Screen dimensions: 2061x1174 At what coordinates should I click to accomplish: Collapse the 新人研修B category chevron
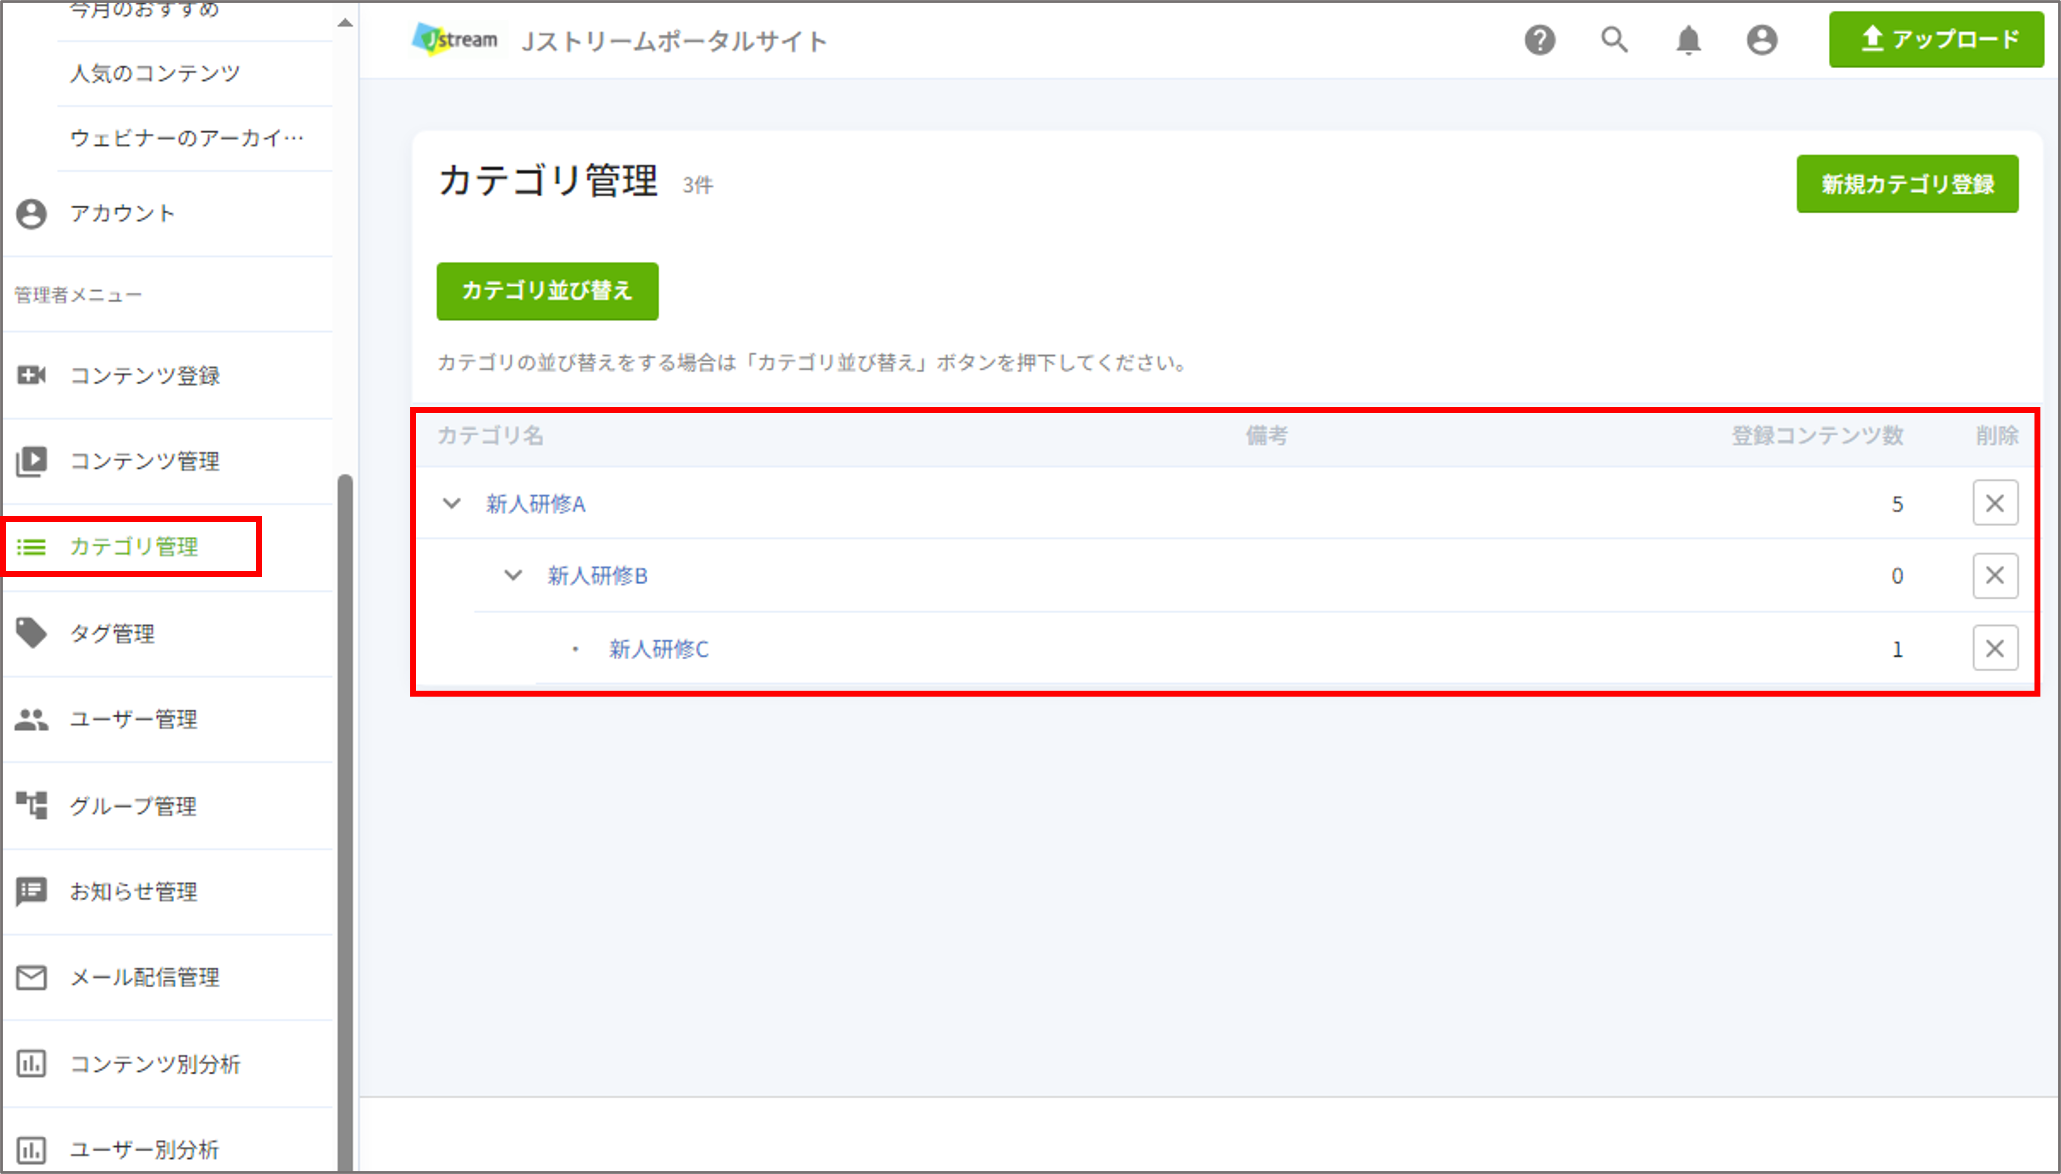tap(513, 576)
